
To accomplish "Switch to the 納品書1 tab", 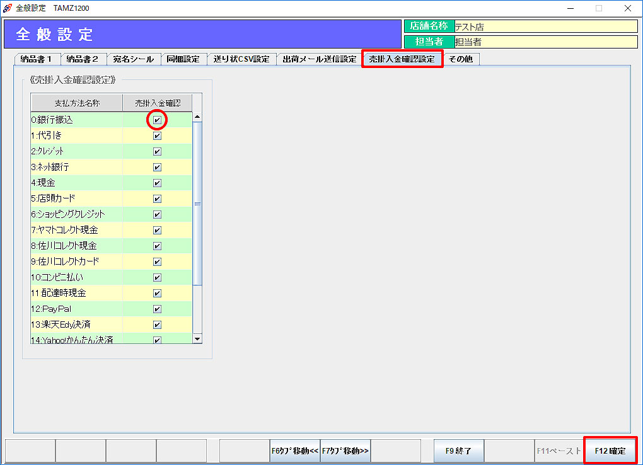I will point(37,59).
